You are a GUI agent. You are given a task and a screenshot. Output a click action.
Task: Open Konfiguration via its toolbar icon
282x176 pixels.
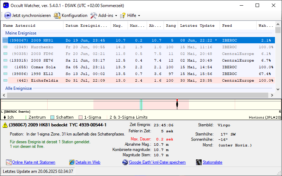pos(57,15)
